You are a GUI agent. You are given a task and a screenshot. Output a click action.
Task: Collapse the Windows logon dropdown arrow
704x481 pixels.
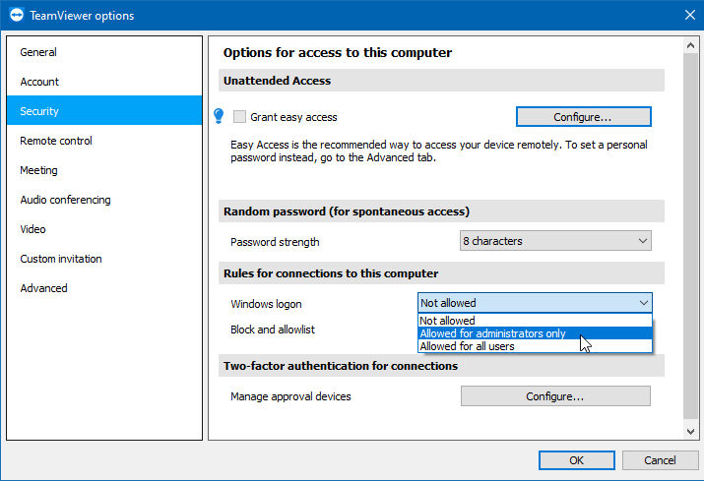[643, 303]
